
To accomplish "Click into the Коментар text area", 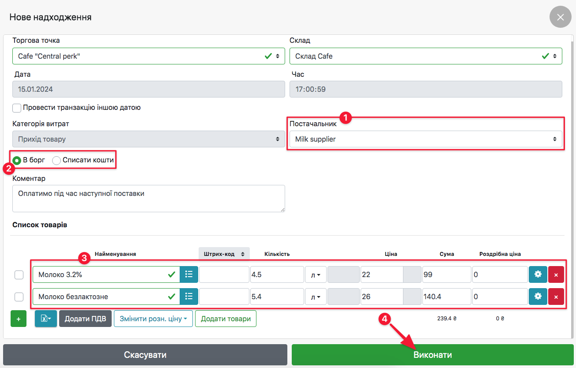I will (x=148, y=199).
